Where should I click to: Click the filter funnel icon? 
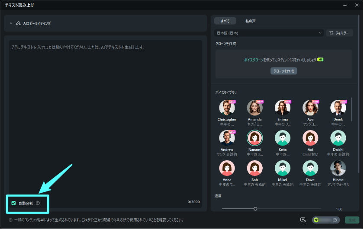point(331,33)
